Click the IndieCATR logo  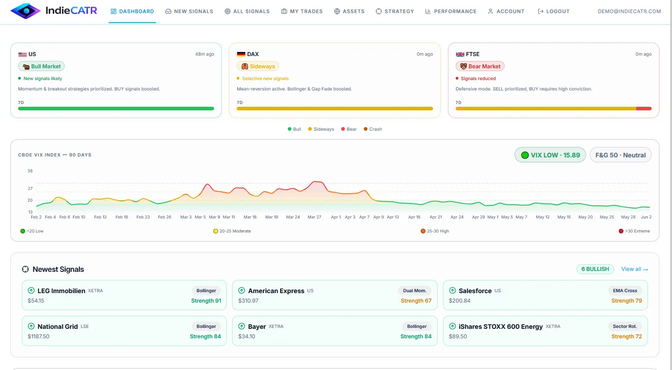54,11
